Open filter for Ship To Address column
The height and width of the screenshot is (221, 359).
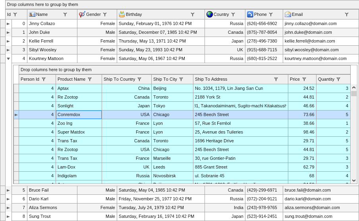click(x=276, y=79)
